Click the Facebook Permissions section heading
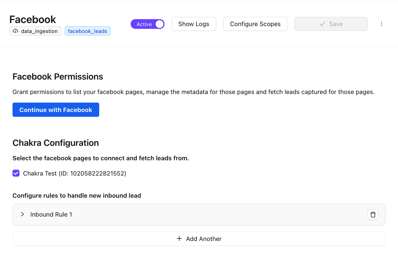Screen dimensions: 398x254 tap(58, 77)
